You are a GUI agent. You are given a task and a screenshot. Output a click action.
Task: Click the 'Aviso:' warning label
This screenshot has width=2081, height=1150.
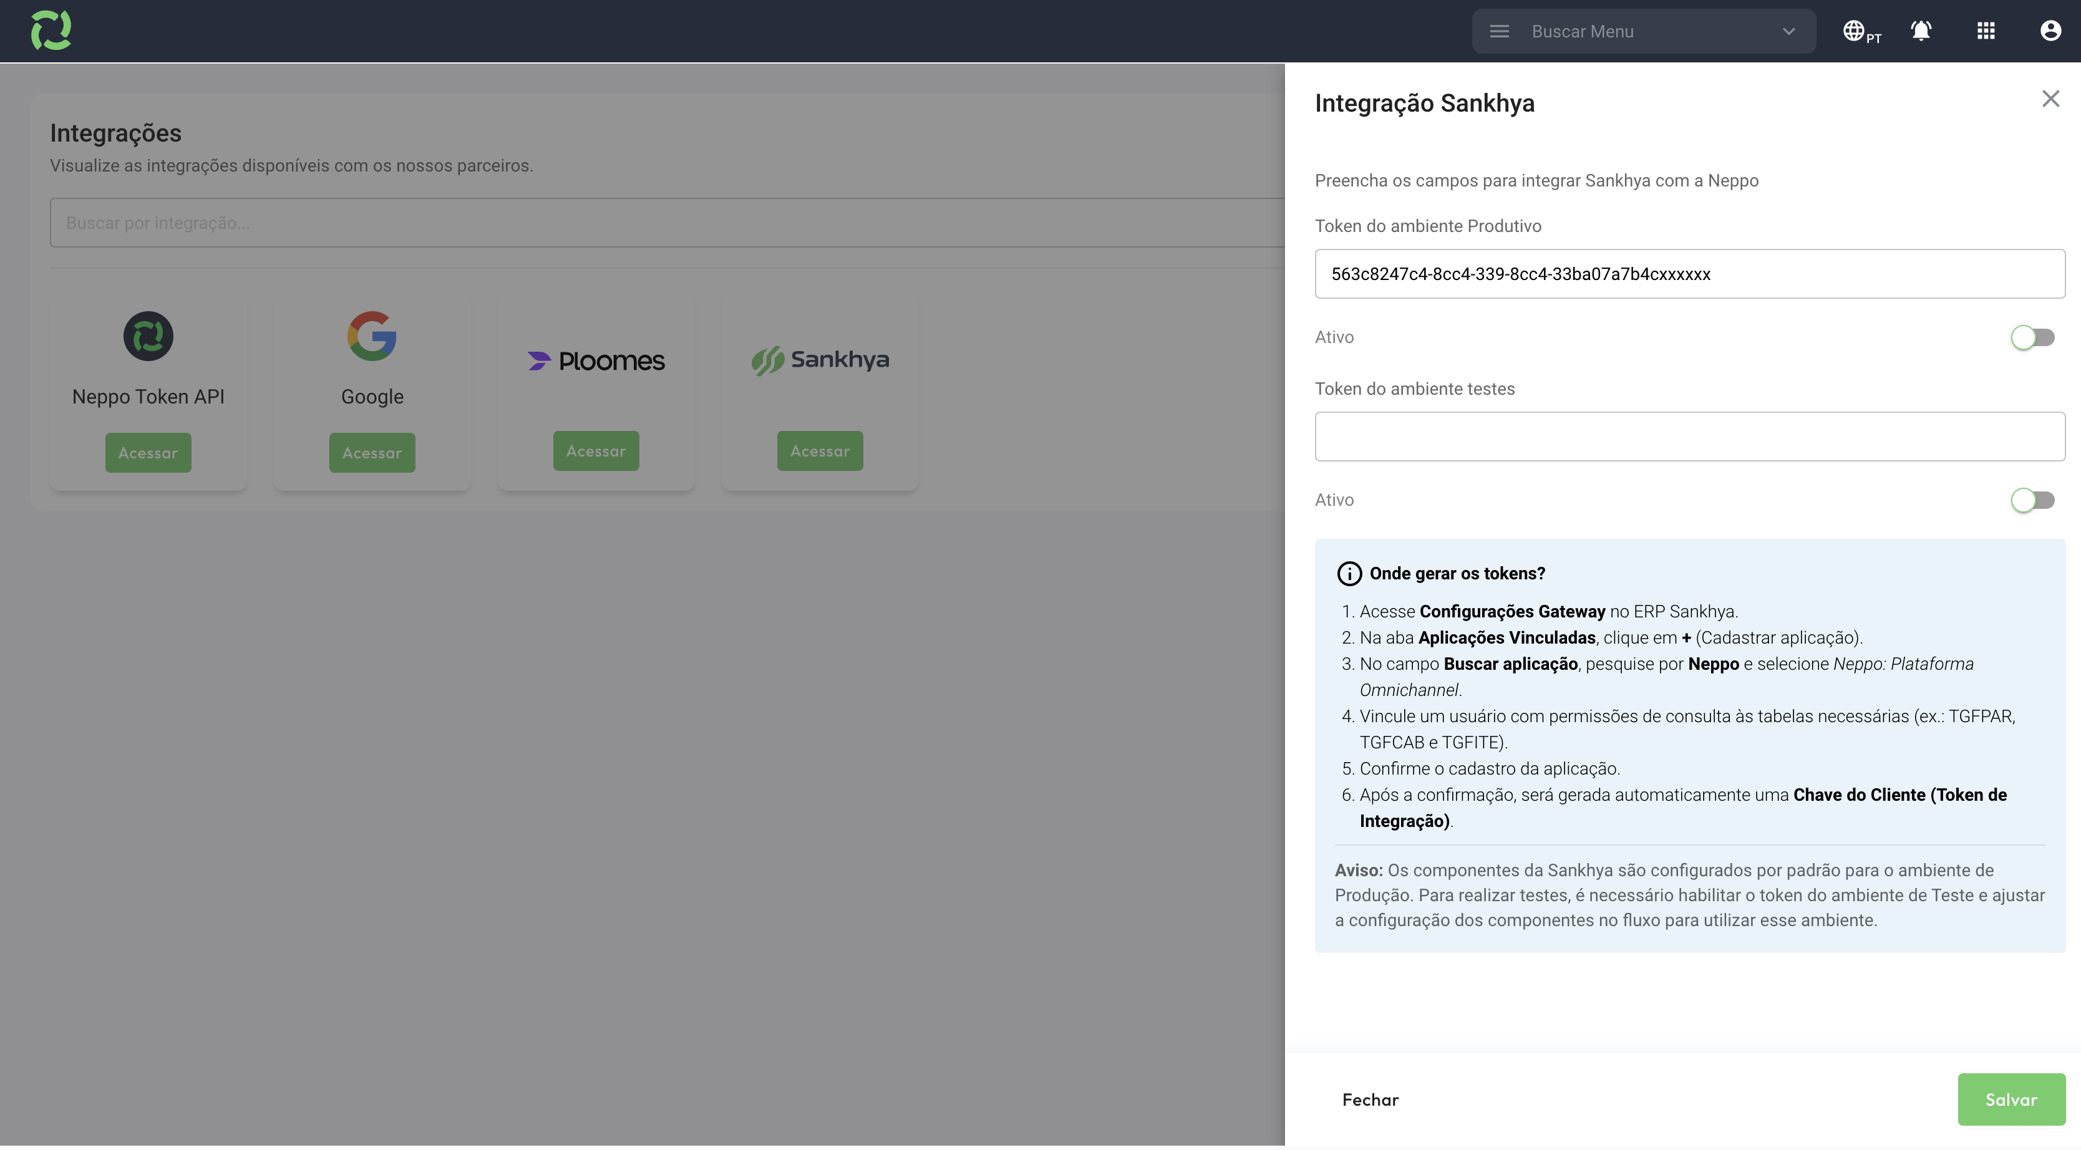point(1359,871)
